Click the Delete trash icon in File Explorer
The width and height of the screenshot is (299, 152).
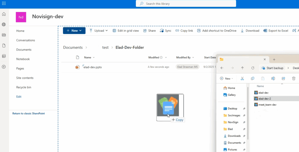click(x=294, y=79)
